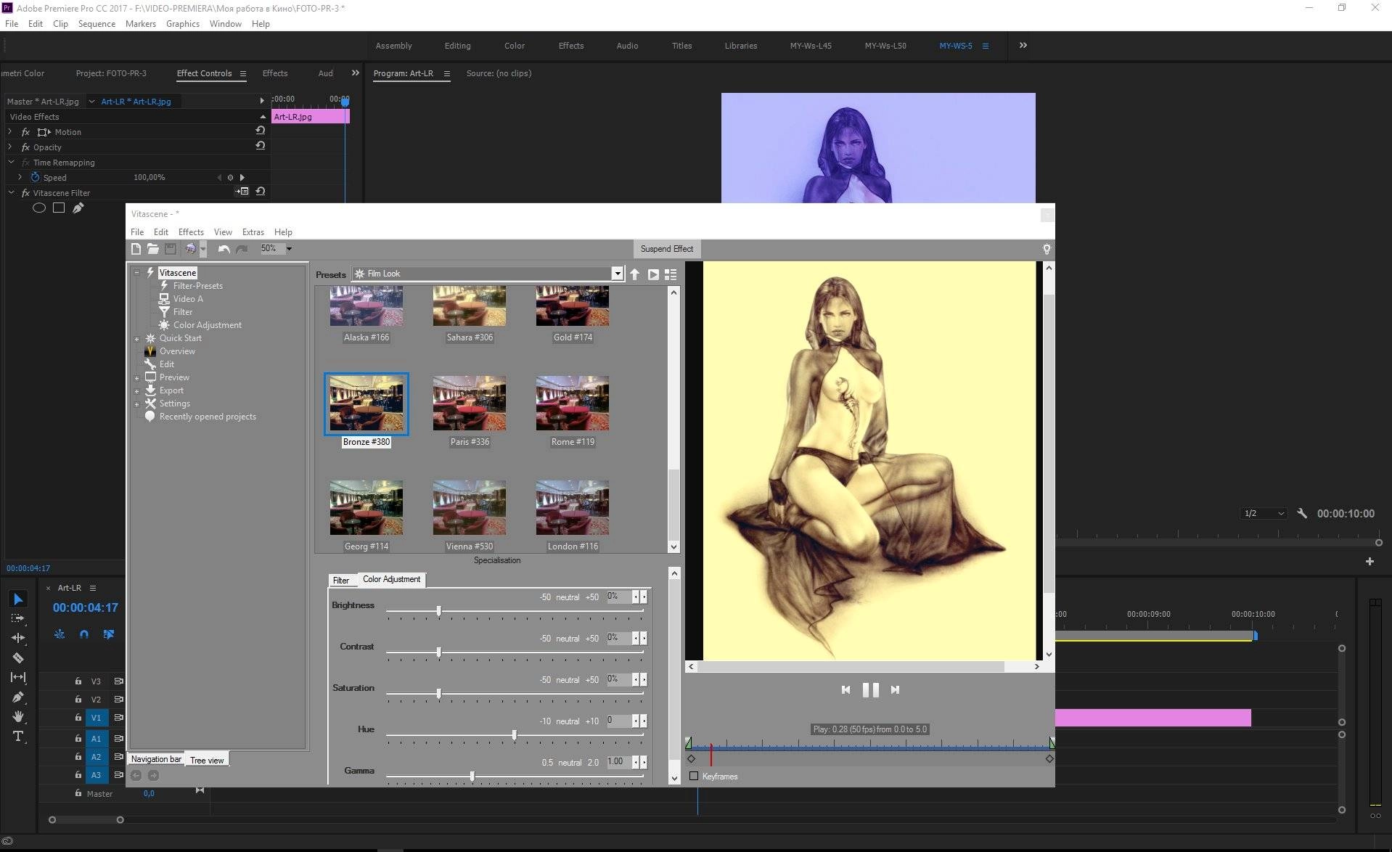The image size is (1392, 852).
Task: Jump to start in Vitascene preview
Action: 846,690
